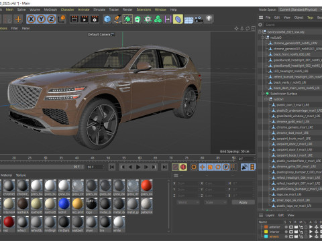Select the Spline Pen tool icon
322x241 pixels.
[117, 19]
